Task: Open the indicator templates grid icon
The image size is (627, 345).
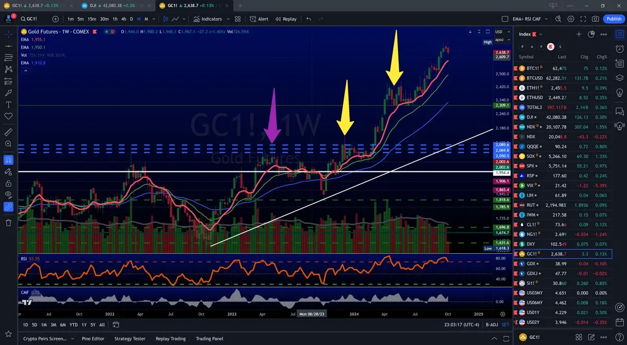Action: (x=237, y=19)
